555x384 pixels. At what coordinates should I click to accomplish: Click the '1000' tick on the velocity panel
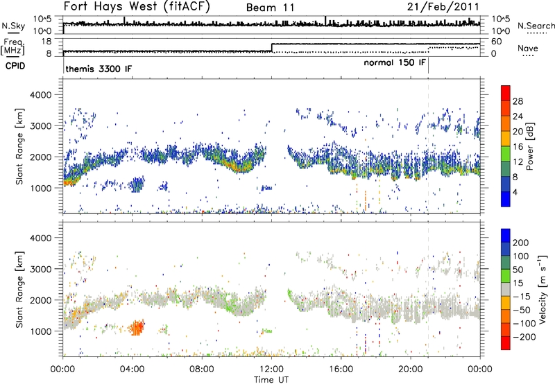click(x=42, y=331)
